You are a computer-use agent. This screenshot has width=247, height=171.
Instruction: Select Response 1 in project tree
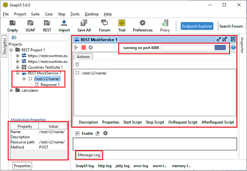pos(50,85)
